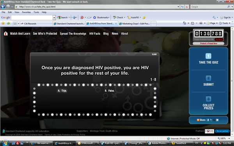Viewport: 234px width, 146px height.
Task: Click the browser Forward arrow button
Action: pos(8,7)
